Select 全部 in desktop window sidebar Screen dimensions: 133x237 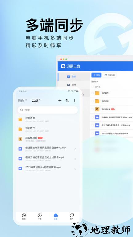click(74, 77)
